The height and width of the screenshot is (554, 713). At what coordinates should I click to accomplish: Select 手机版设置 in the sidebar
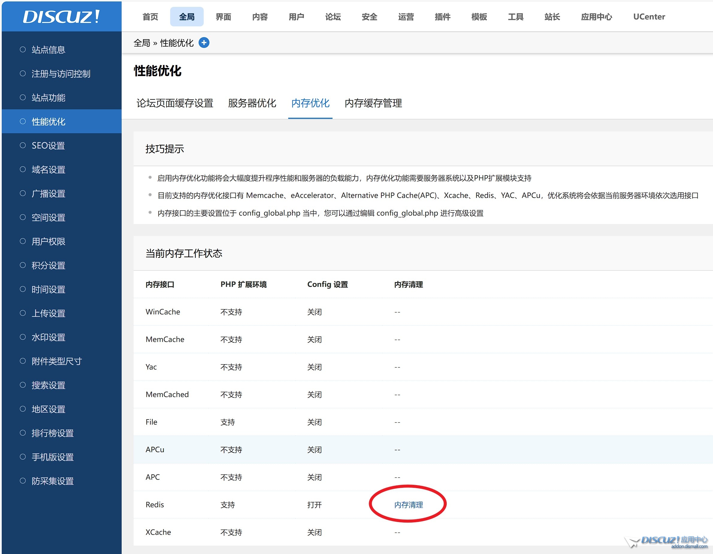point(52,457)
